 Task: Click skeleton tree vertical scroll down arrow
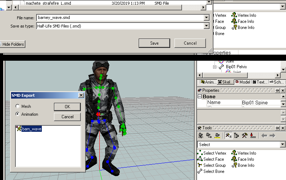283,70
